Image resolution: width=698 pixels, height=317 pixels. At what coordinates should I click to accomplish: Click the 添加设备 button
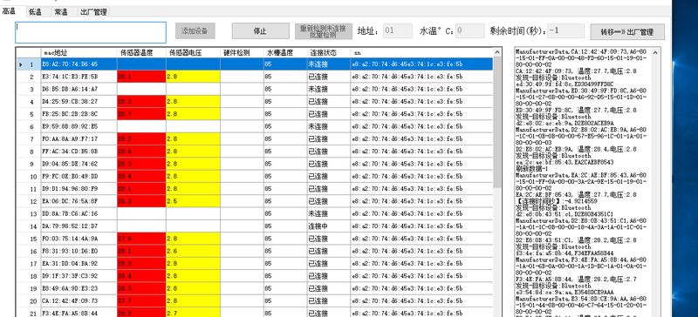pos(195,31)
